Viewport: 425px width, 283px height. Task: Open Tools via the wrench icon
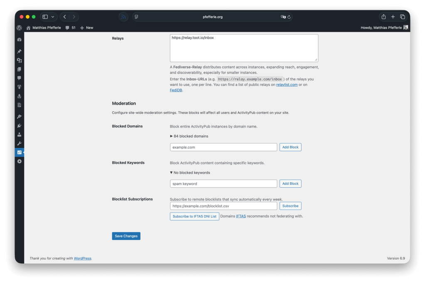pyautogui.click(x=19, y=143)
